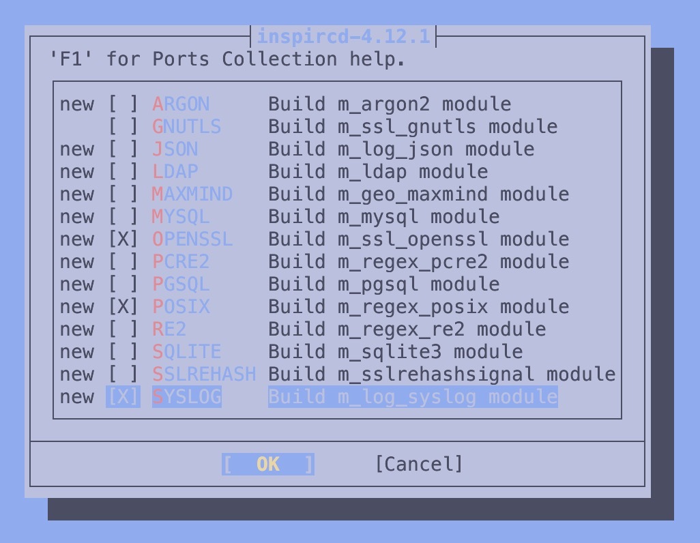Enable the MAXMIND option checkbox

pos(123,194)
